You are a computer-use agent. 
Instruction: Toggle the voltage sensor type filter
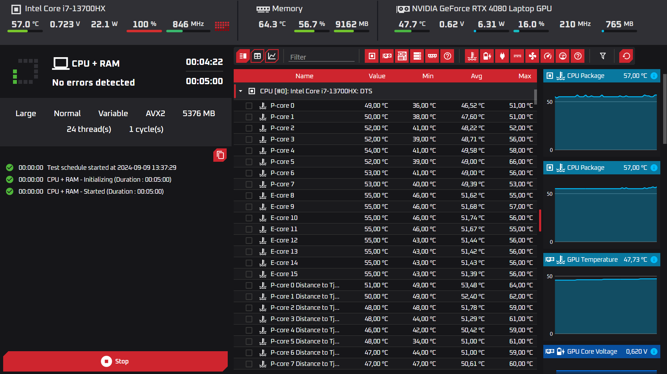(x=487, y=56)
